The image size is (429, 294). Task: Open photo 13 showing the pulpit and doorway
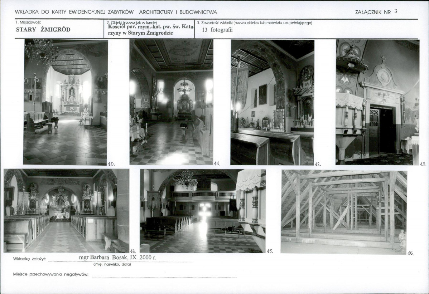[377, 102]
